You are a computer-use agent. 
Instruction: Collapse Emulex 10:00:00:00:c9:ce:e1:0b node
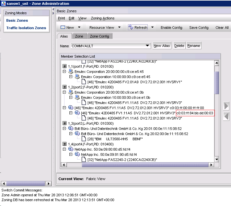pyautogui.click(x=71, y=97)
